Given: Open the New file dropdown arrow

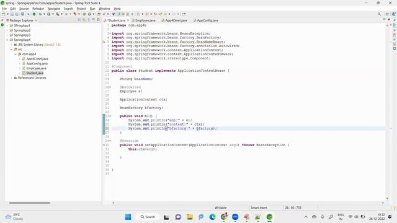Looking at the screenshot, I should 7,14.
